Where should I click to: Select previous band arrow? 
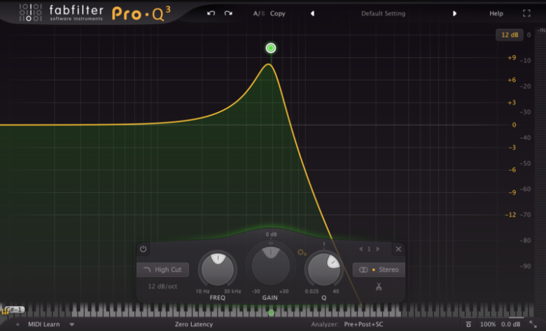tap(360, 249)
